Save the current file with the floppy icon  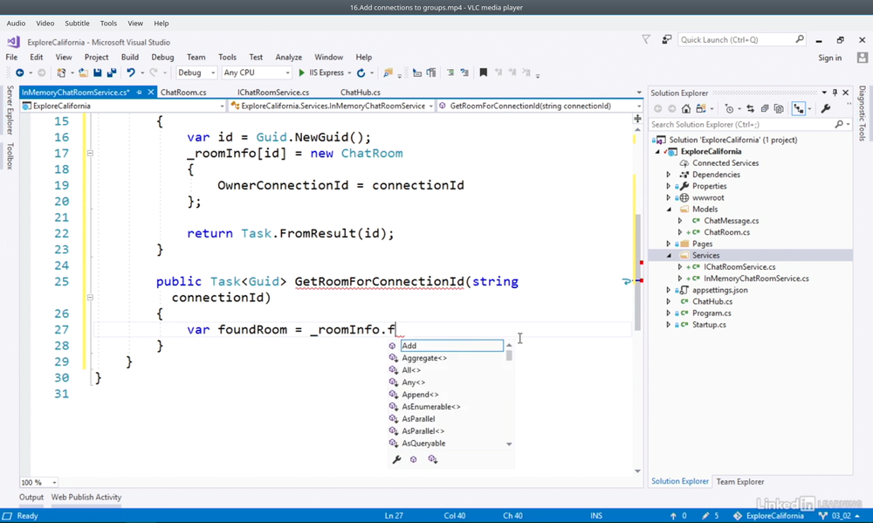[x=98, y=72]
